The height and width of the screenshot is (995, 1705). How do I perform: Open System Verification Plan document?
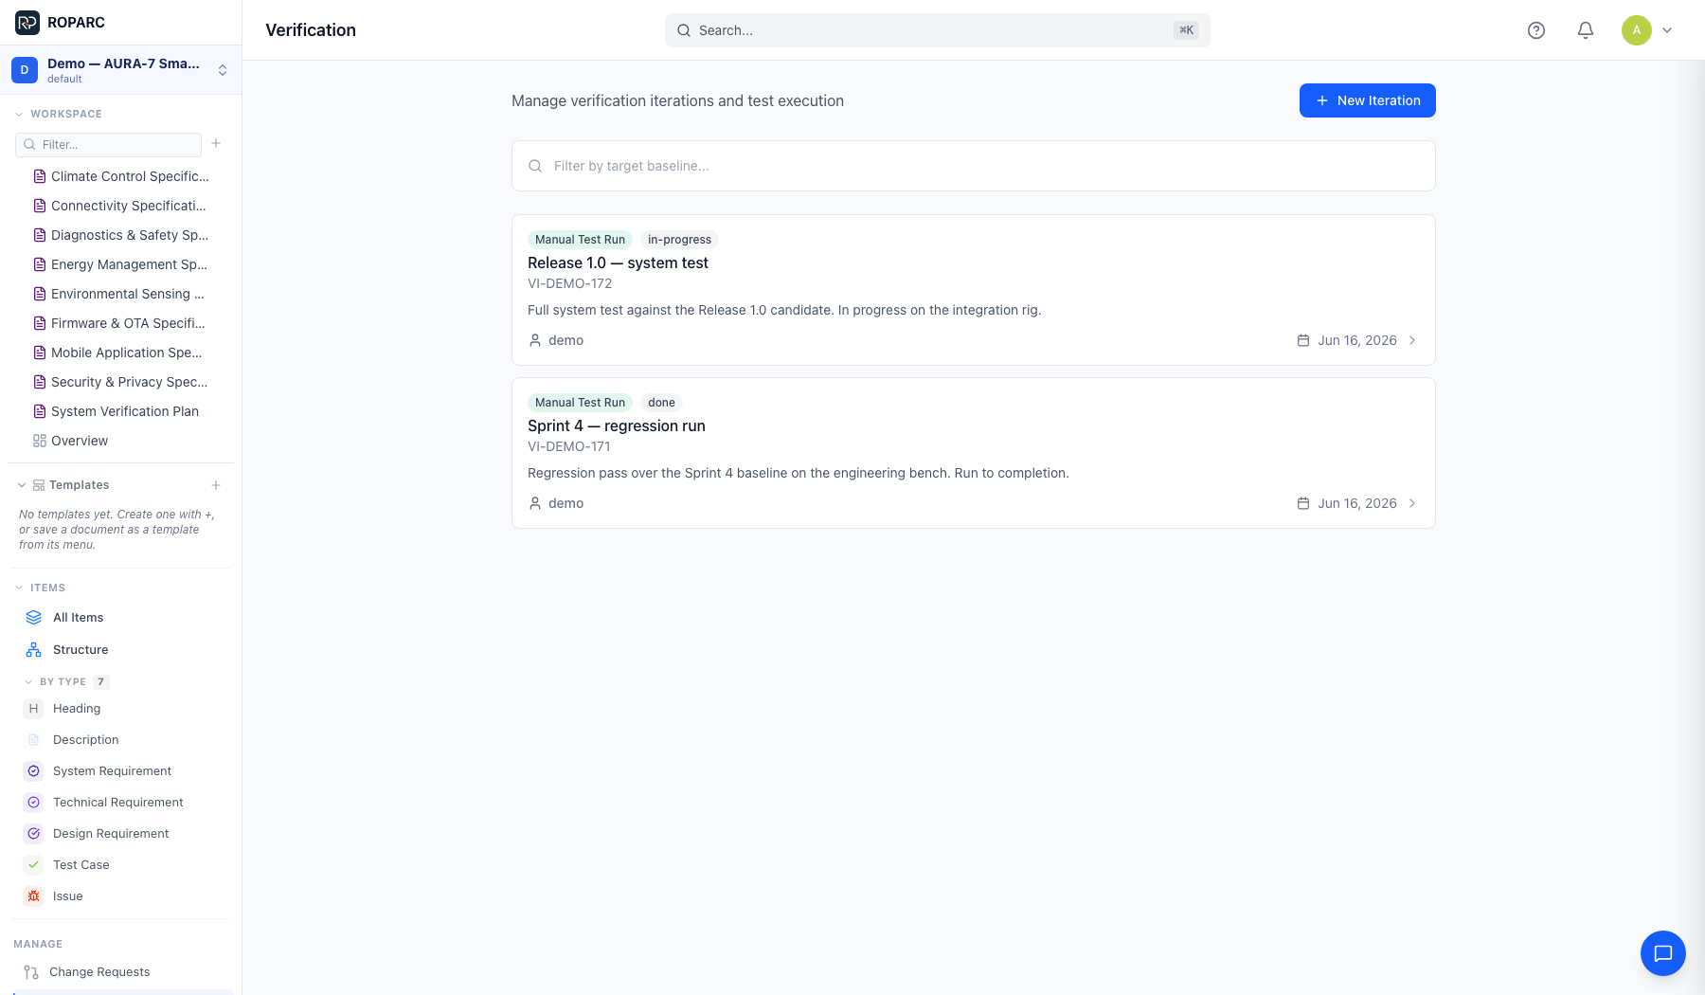click(x=120, y=411)
